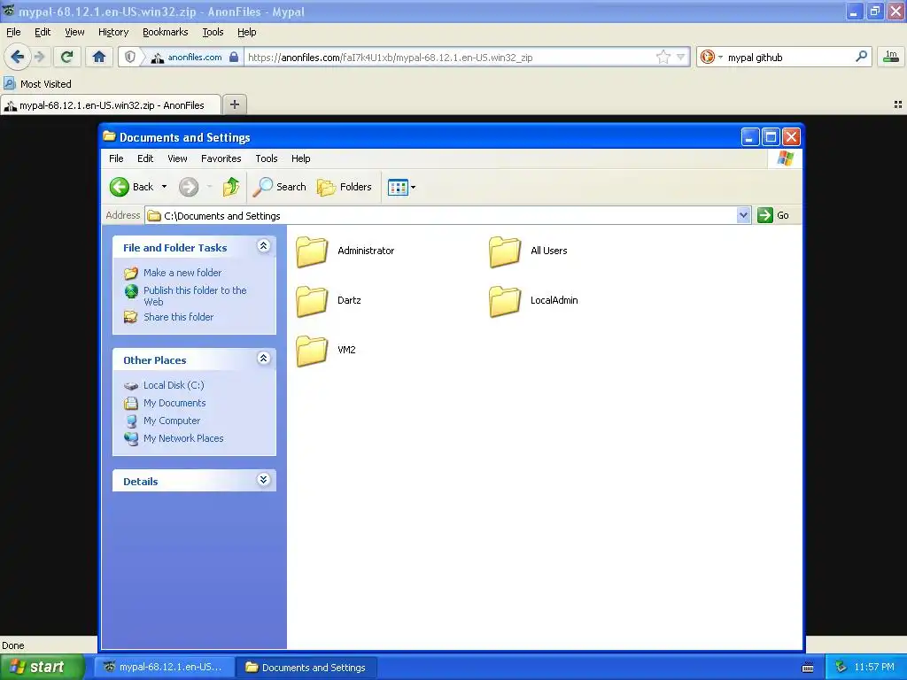The width and height of the screenshot is (907, 680).
Task: Click the 11:57 PM clock
Action: (874, 668)
